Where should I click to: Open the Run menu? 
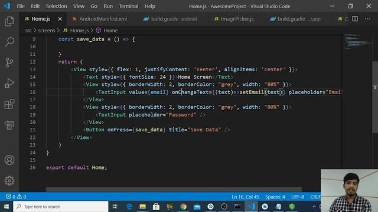tap(108, 6)
